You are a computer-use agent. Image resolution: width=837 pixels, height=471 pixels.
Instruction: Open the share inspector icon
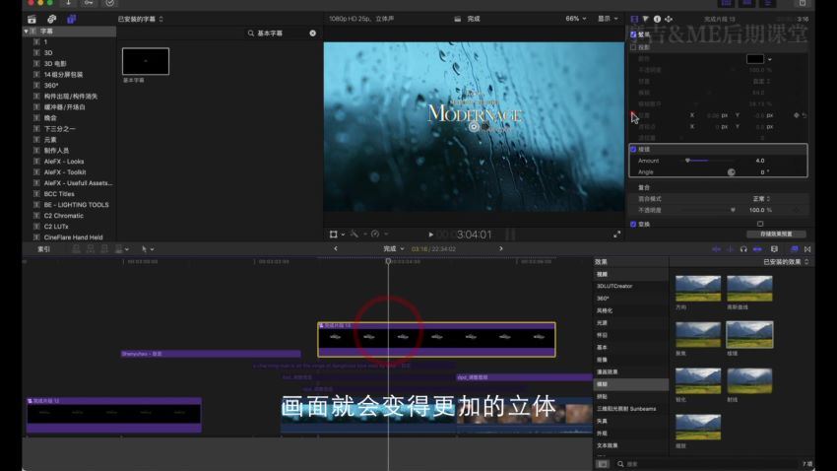(669, 19)
